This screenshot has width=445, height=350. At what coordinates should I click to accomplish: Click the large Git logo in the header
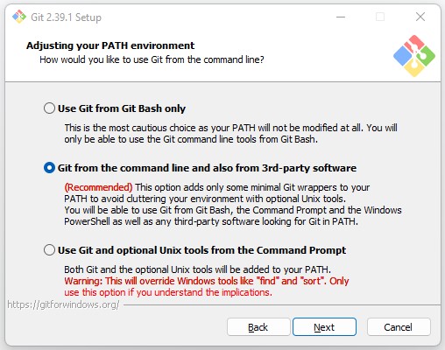414,56
